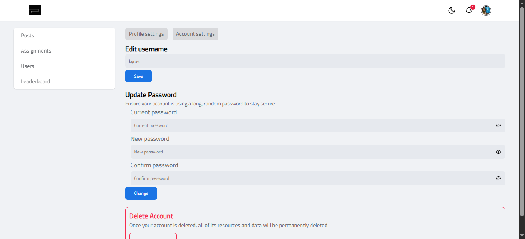The image size is (525, 239).
Task: Navigate to Users page
Action: pos(28,66)
